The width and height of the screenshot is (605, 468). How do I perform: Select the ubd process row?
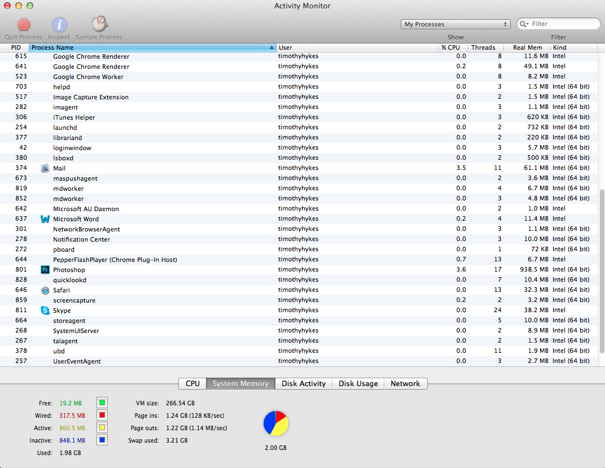coord(299,351)
